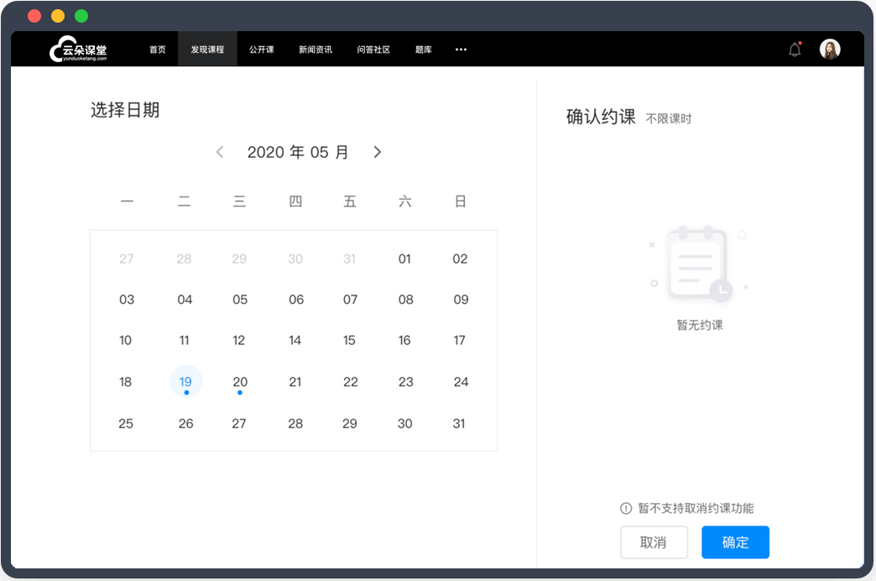Select date 10 in calendar
876x581 pixels.
click(x=126, y=341)
